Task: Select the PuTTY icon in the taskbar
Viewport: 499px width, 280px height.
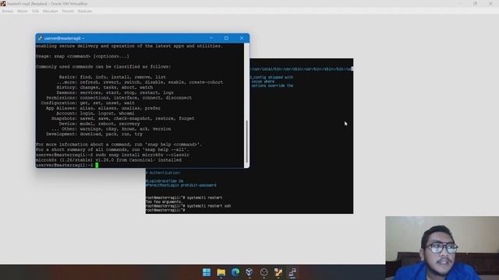Action: 292,272
